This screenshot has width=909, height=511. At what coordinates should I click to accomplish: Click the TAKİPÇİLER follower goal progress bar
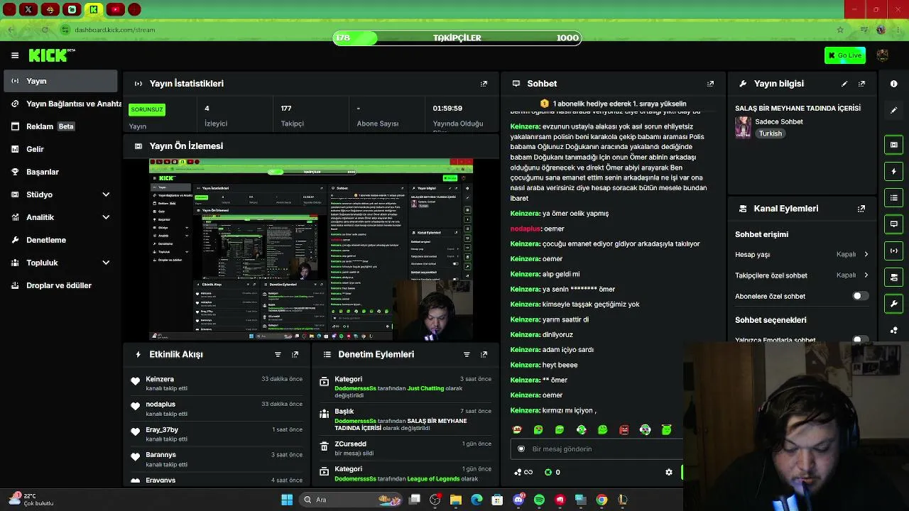pyautogui.click(x=457, y=38)
